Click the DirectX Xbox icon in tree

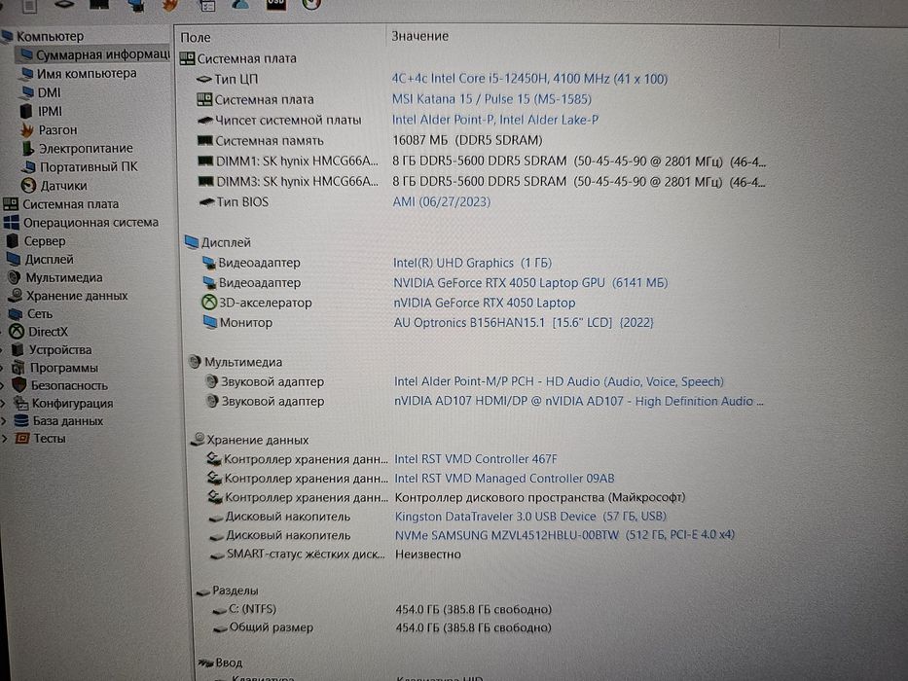coord(17,332)
